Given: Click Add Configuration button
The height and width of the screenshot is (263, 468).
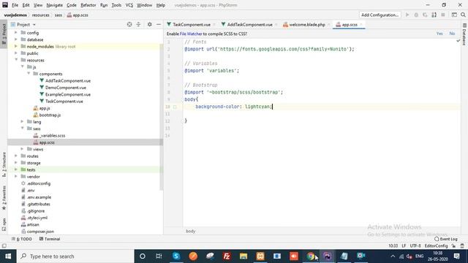Looking at the screenshot, I should click(380, 15).
